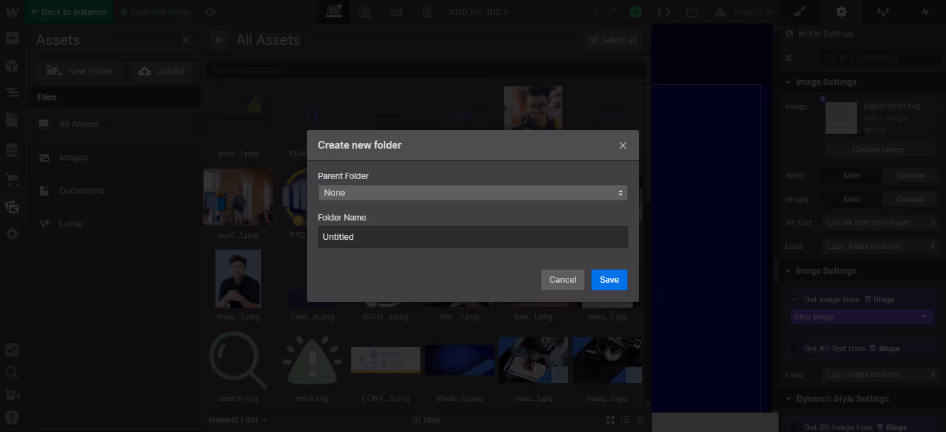This screenshot has width=946, height=432.
Task: Click the green saved status checkmark
Action: click(636, 12)
